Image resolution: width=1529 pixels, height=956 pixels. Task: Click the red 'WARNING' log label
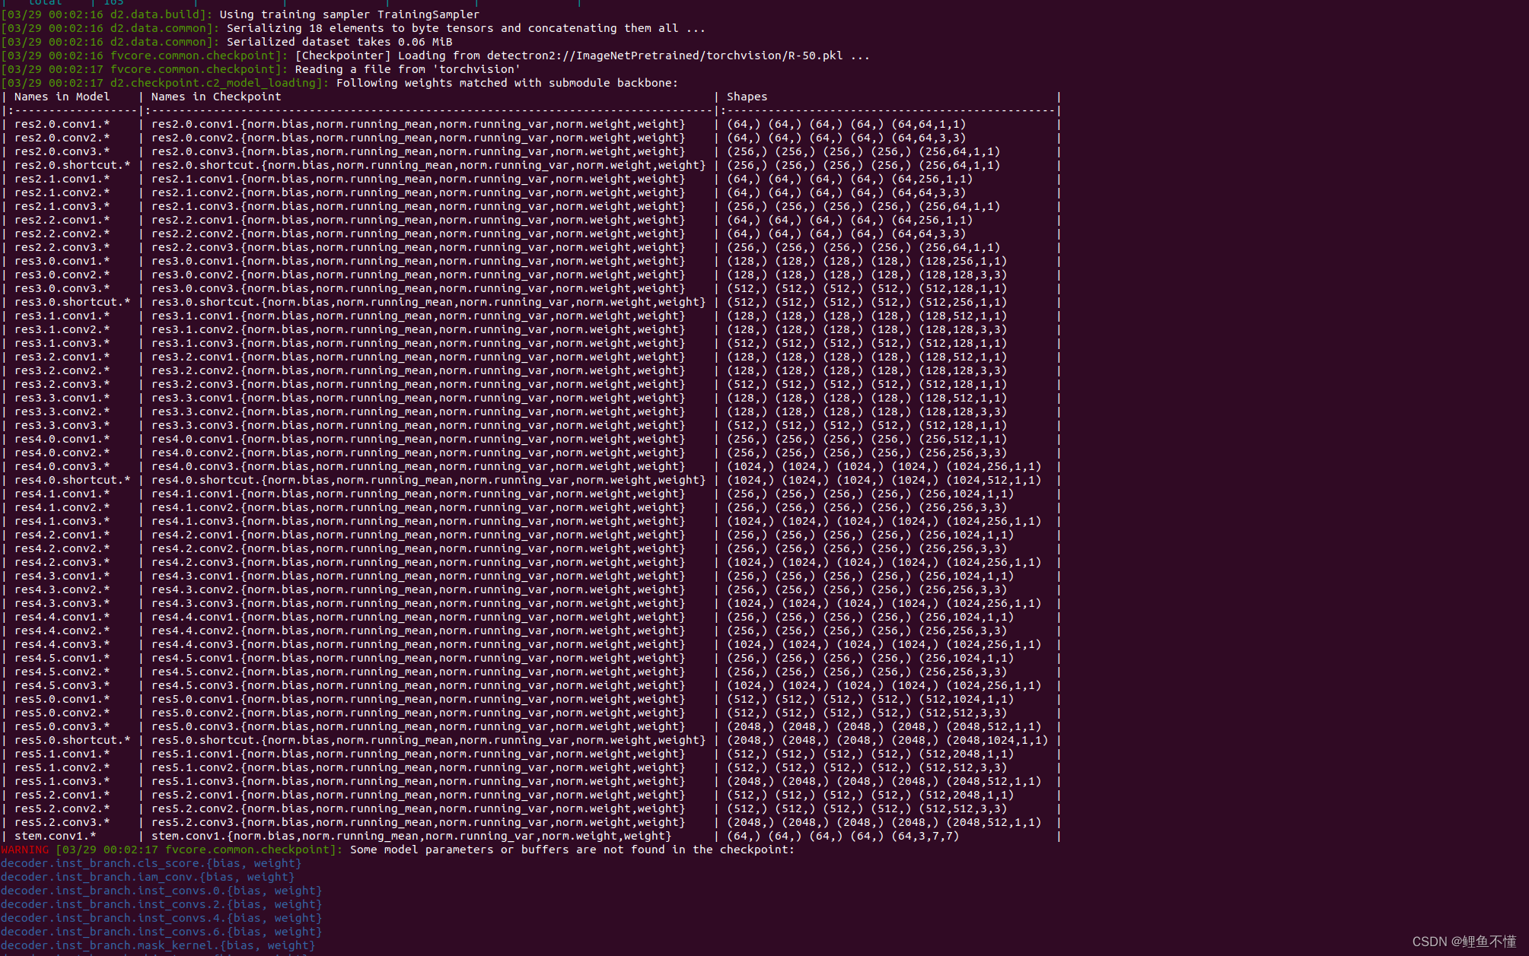coord(24,850)
